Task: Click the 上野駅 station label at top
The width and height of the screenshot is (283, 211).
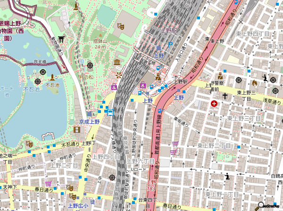Action: click(x=167, y=30)
